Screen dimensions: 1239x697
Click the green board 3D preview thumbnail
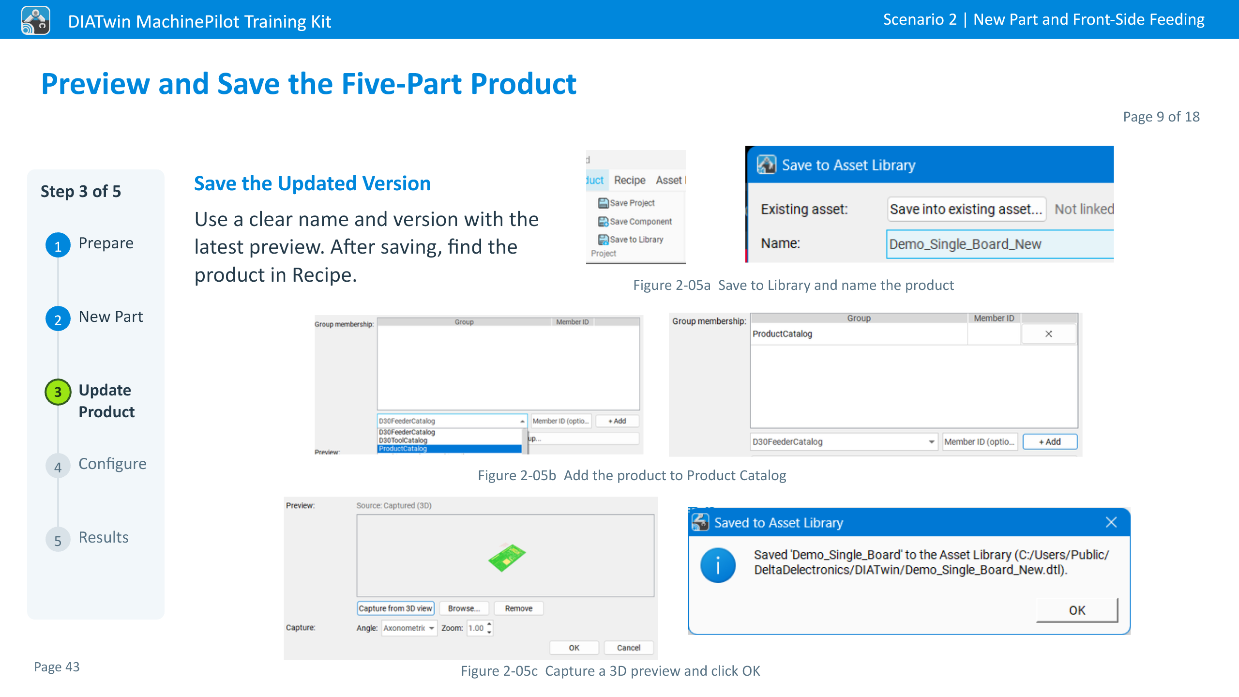pos(507,557)
